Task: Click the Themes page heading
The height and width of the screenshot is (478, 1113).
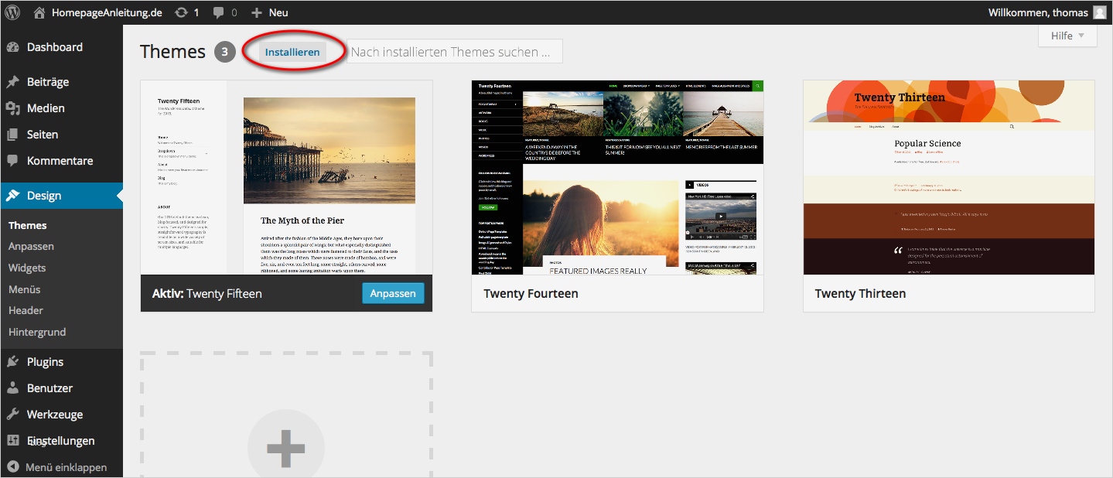Action: coord(172,52)
